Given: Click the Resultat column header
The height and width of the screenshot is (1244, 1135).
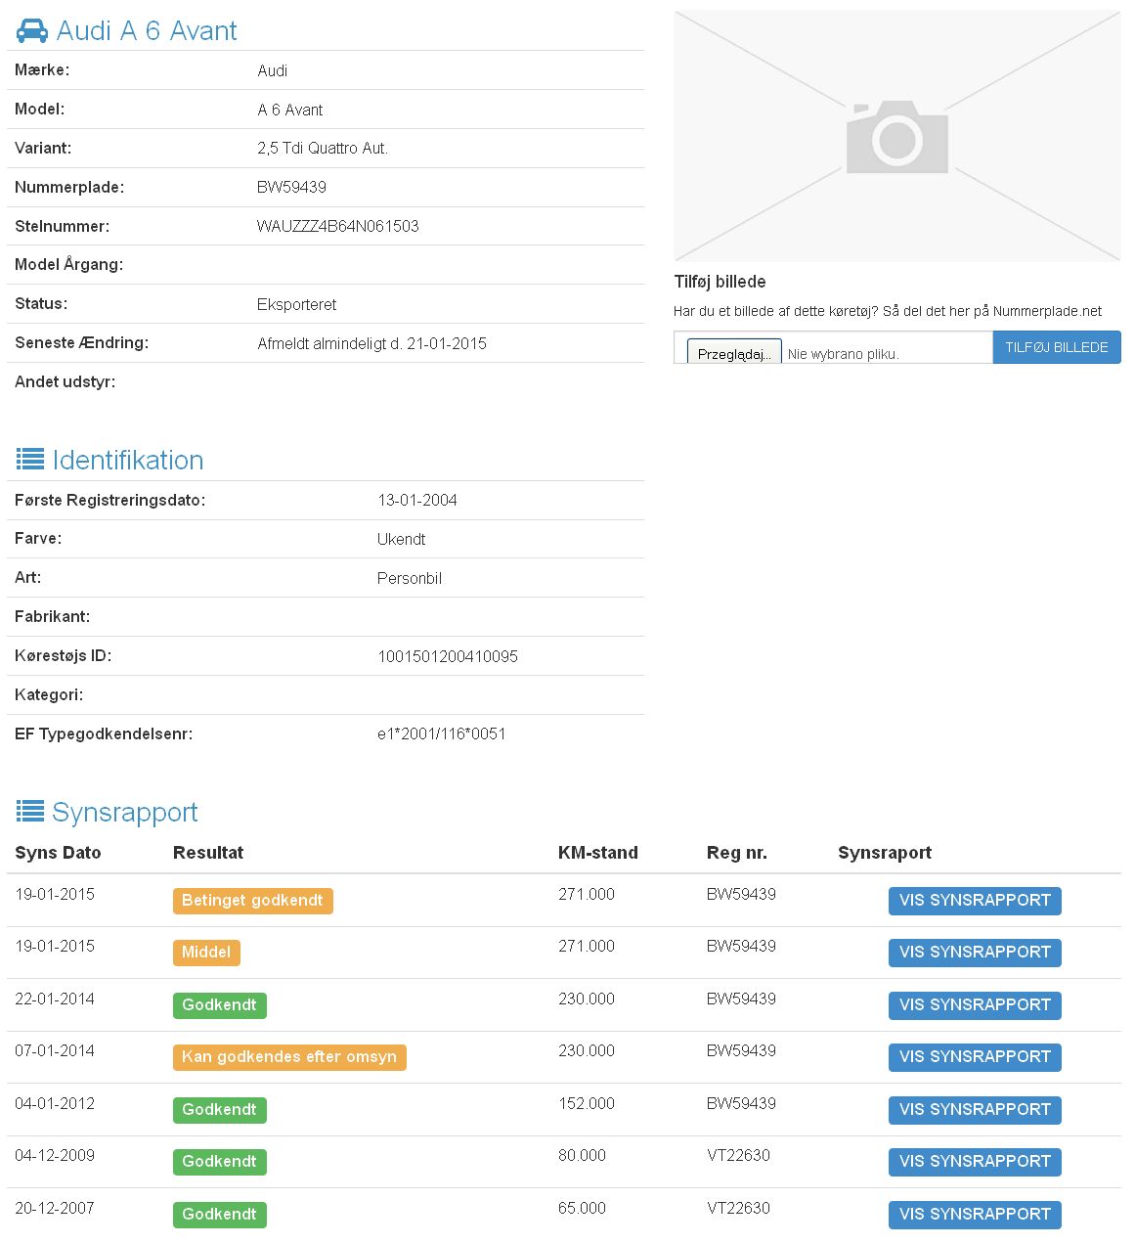Looking at the screenshot, I should (208, 853).
